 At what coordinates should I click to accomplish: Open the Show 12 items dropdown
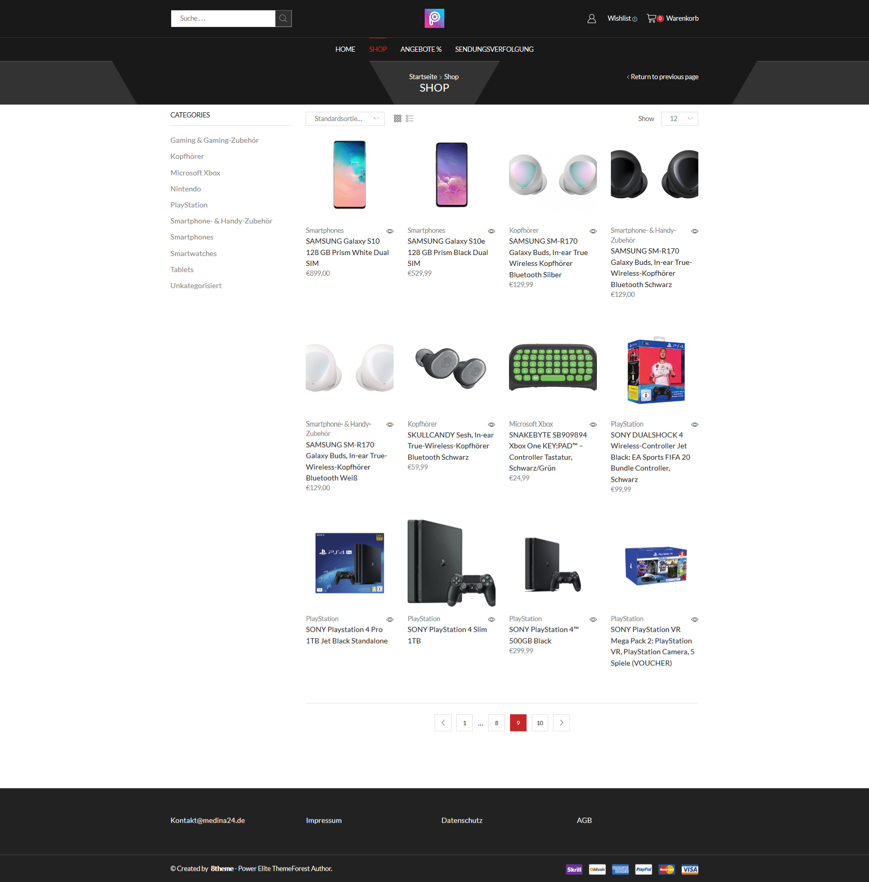pos(679,118)
